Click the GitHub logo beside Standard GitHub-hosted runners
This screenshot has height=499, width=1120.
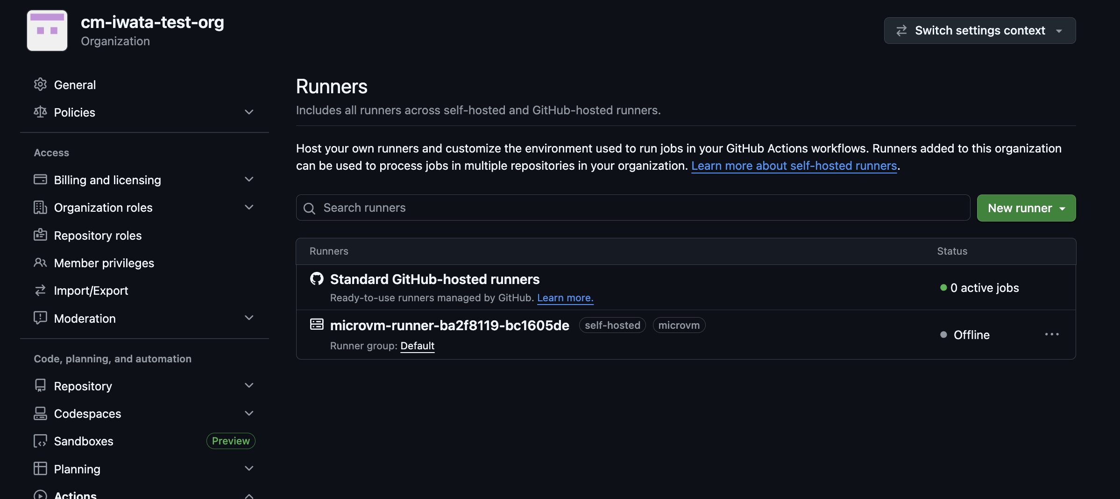coord(317,279)
